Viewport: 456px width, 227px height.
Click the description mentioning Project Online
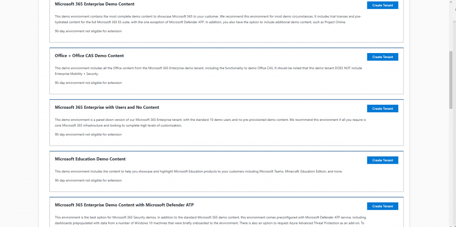pos(208,19)
